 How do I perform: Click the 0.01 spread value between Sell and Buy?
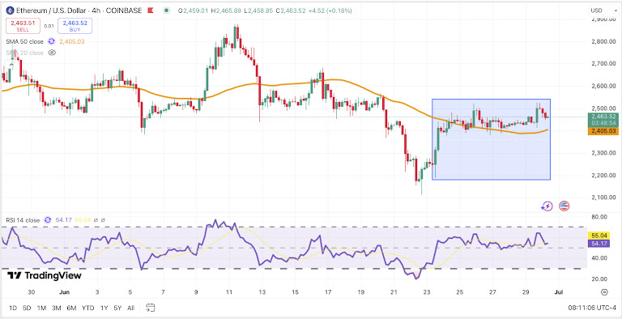click(x=49, y=26)
